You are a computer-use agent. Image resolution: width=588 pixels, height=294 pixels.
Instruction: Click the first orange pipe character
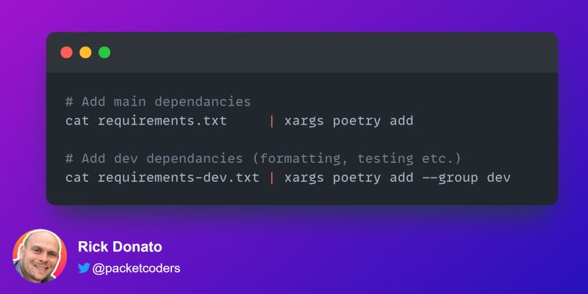point(272,121)
